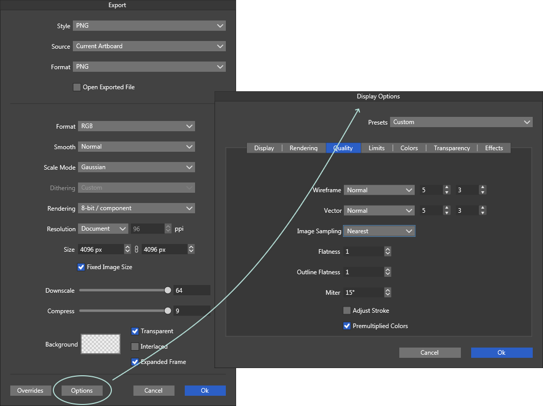The height and width of the screenshot is (406, 543).
Task: Open the Format RGB dropdown
Action: [x=137, y=126]
